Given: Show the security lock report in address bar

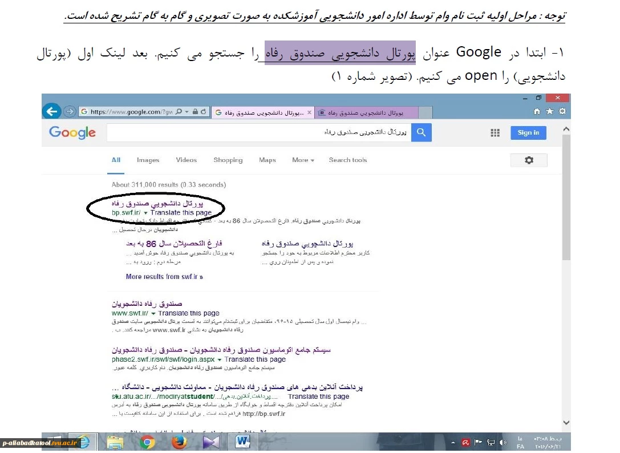Looking at the screenshot, I should (x=195, y=112).
